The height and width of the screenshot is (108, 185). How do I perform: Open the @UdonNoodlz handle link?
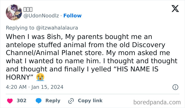coord(41,16)
